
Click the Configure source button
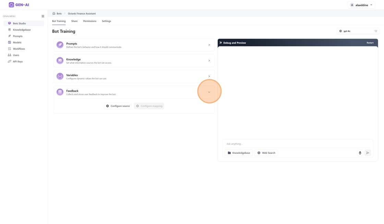click(x=118, y=106)
